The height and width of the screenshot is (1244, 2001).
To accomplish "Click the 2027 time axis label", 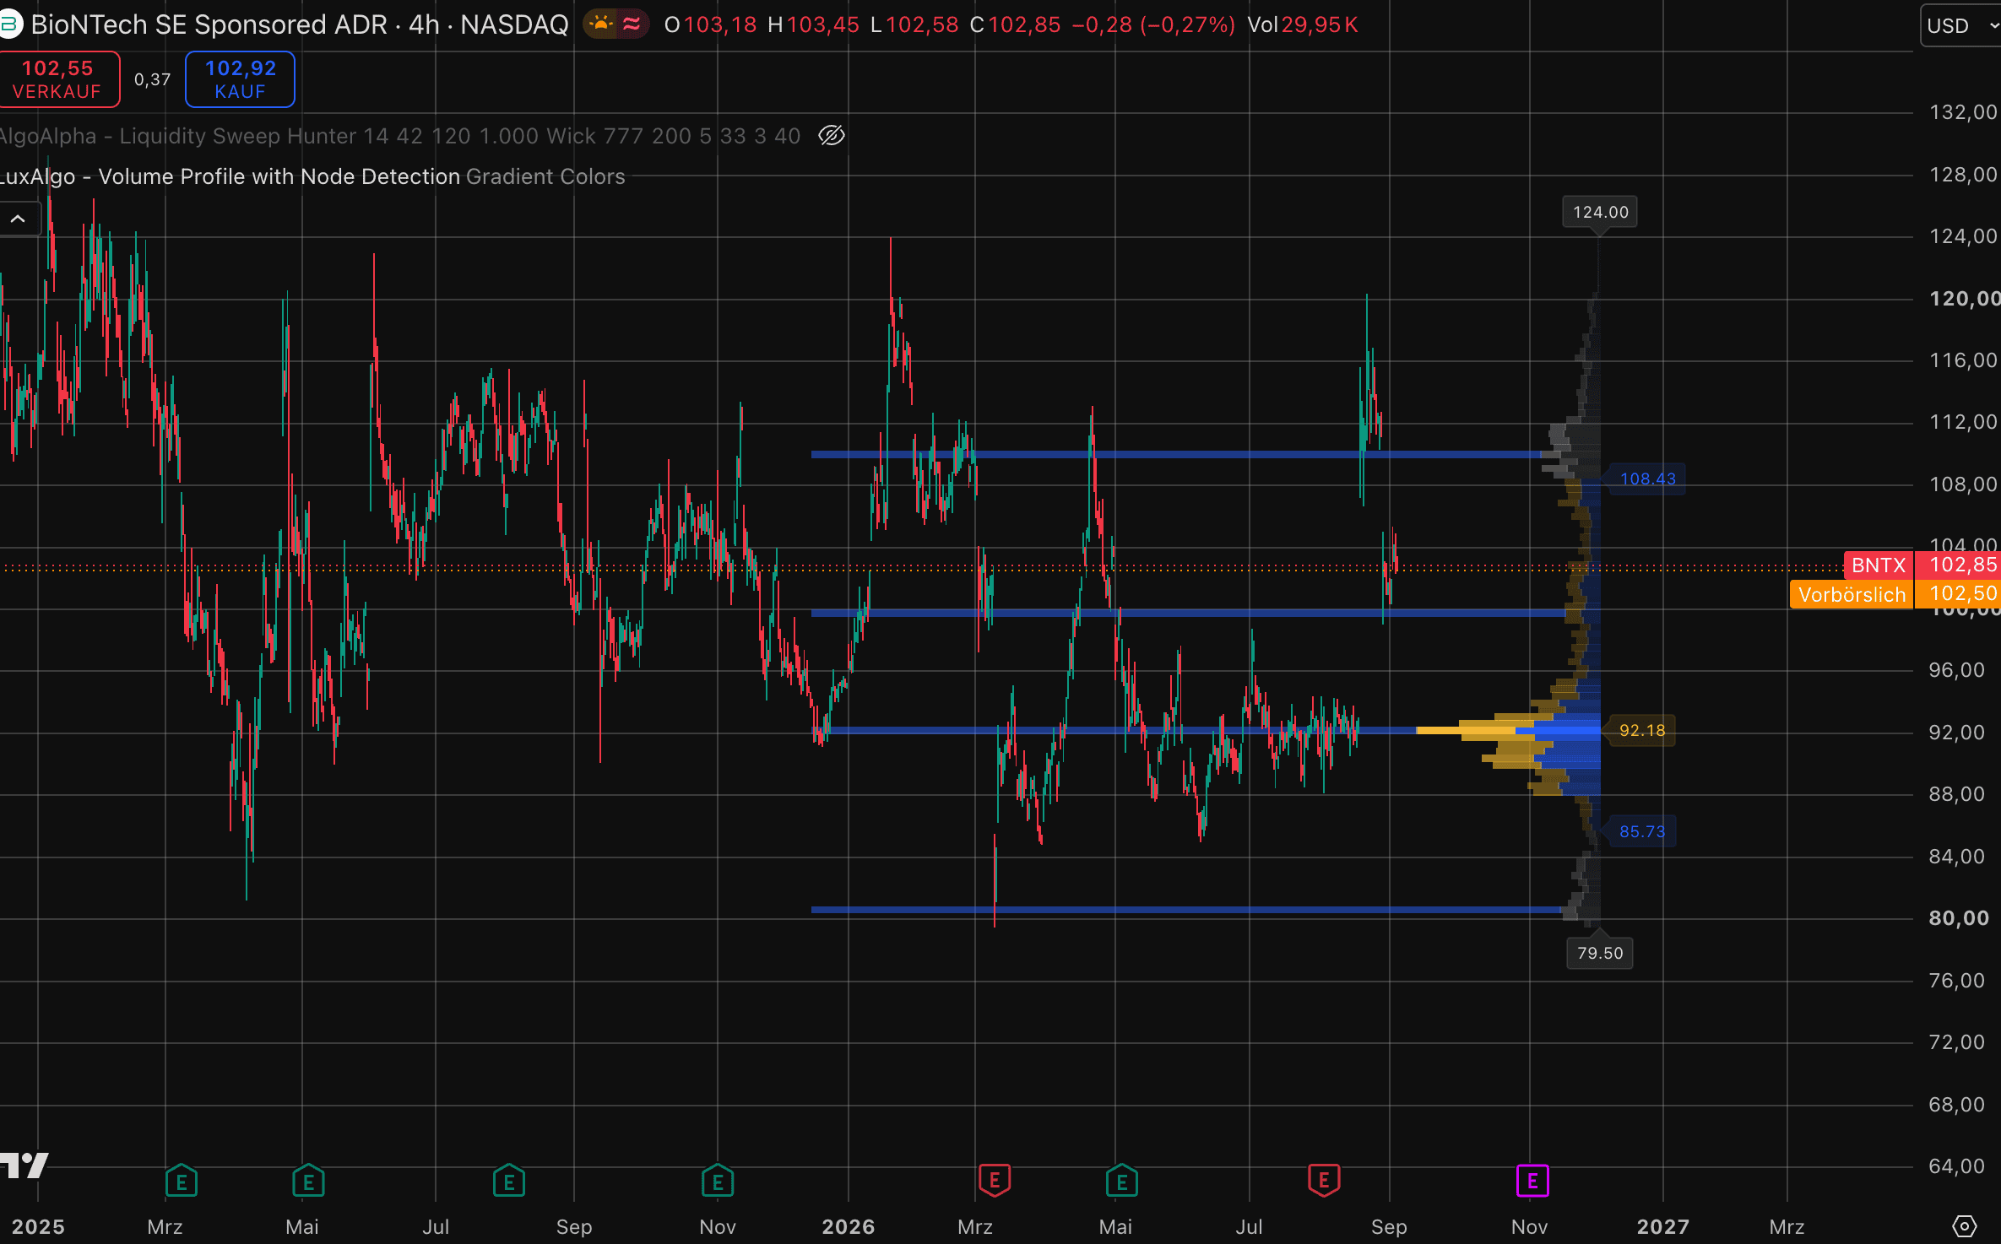I will click(1662, 1226).
